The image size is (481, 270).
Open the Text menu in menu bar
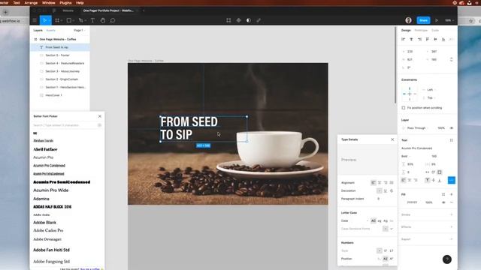pos(17,3)
